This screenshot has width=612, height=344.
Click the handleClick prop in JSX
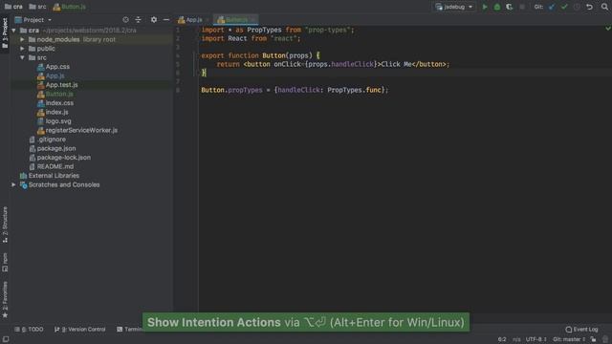pyautogui.click(x=353, y=64)
